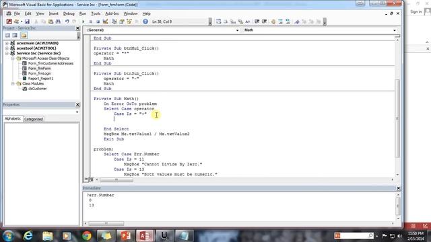Open the Object Browser toolbar icon
Screen dimensions: 431x242
click(x=129, y=22)
